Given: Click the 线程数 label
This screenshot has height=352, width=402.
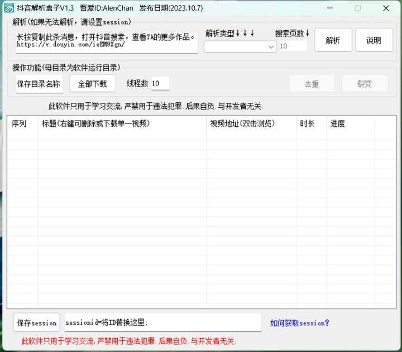Looking at the screenshot, I should click(x=137, y=83).
